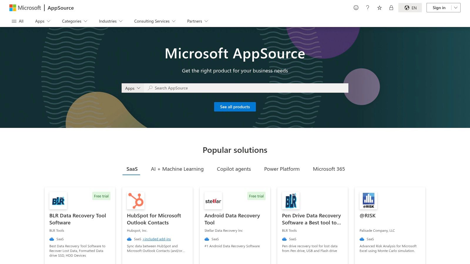Switch to Microsoft 365 tab

click(329, 169)
